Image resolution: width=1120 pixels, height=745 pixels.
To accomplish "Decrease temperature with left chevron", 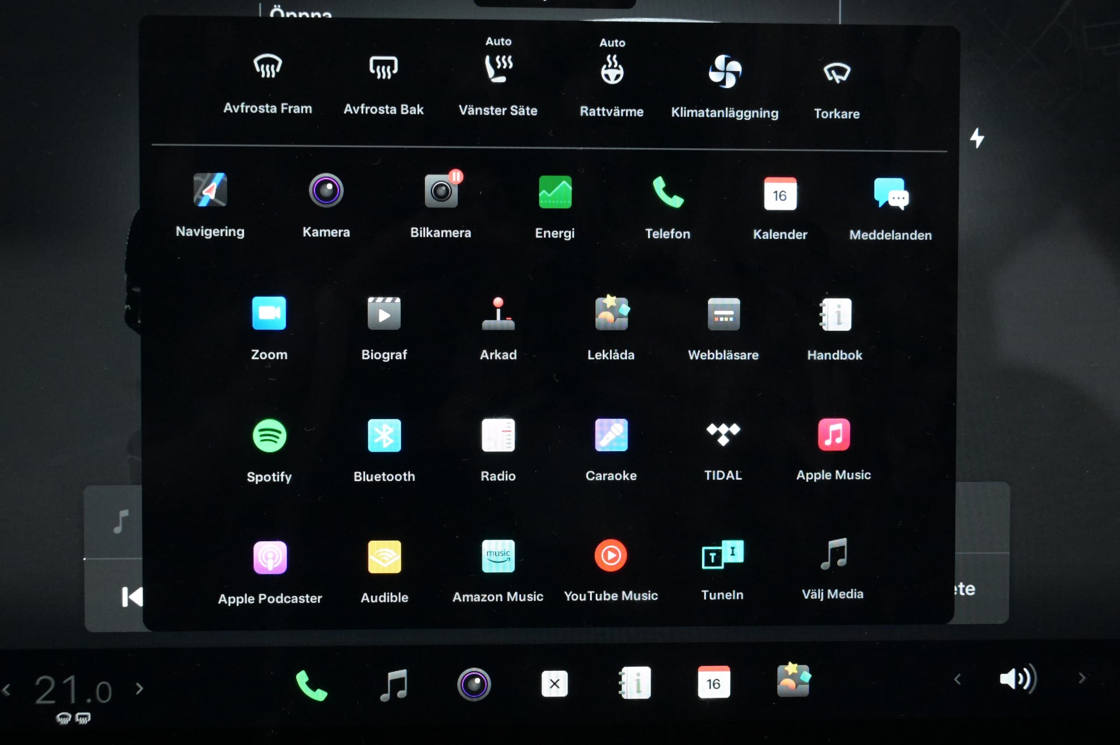I will (x=6, y=689).
